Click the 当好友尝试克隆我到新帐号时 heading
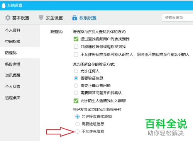 97,110
